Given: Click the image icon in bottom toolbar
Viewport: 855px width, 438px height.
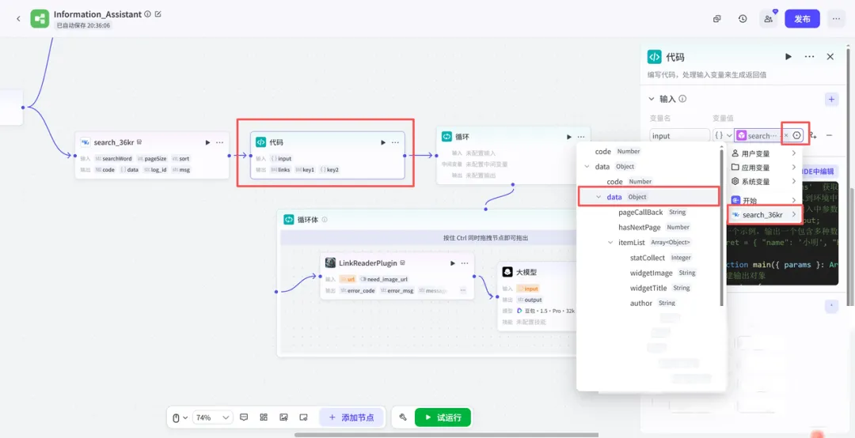Looking at the screenshot, I should tap(283, 417).
